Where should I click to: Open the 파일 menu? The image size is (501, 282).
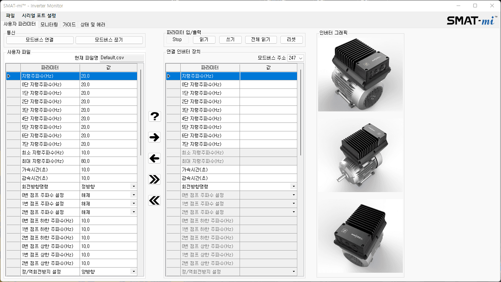(10, 16)
